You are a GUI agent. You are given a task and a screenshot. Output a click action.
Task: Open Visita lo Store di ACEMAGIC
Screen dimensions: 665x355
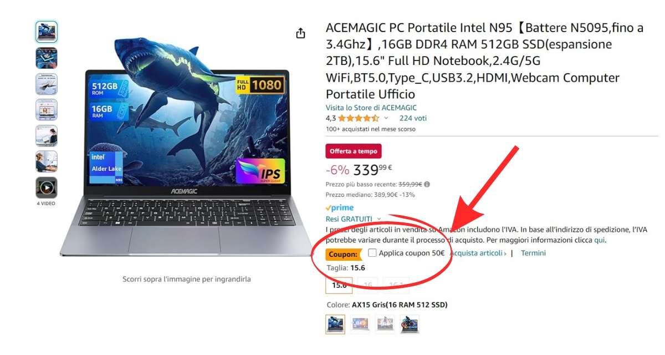pyautogui.click(x=371, y=108)
